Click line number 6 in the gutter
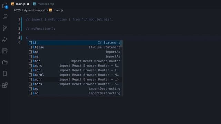This screenshot has width=221, height=124. pyautogui.click(x=19, y=42)
